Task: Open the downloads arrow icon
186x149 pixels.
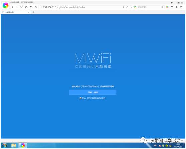Action: 177,7
